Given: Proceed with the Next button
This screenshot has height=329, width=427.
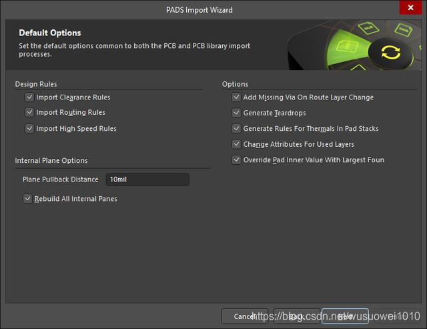Looking at the screenshot, I should coord(345,316).
